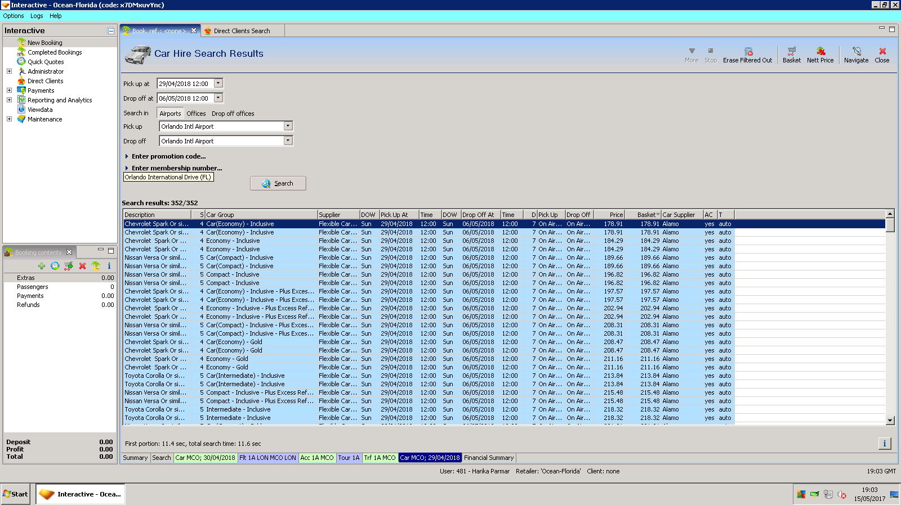
Task: Click the Search button
Action: (278, 183)
